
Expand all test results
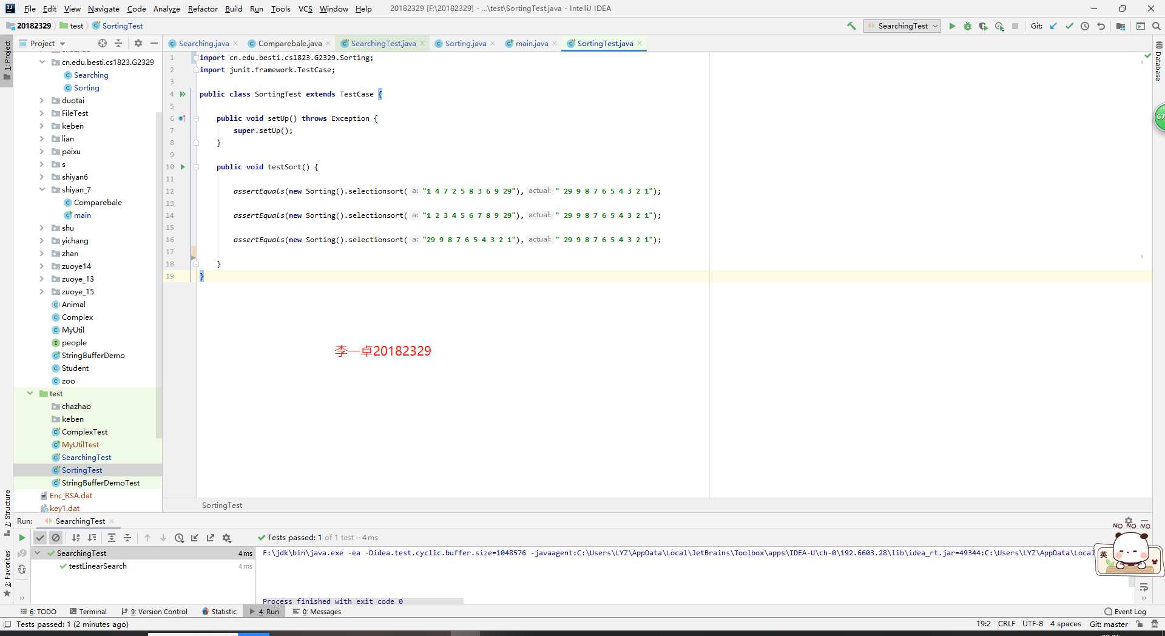click(x=112, y=538)
